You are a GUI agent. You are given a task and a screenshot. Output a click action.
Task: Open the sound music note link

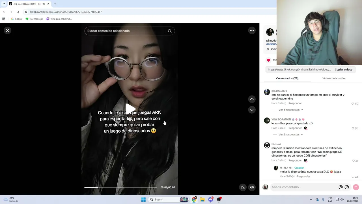271,49
